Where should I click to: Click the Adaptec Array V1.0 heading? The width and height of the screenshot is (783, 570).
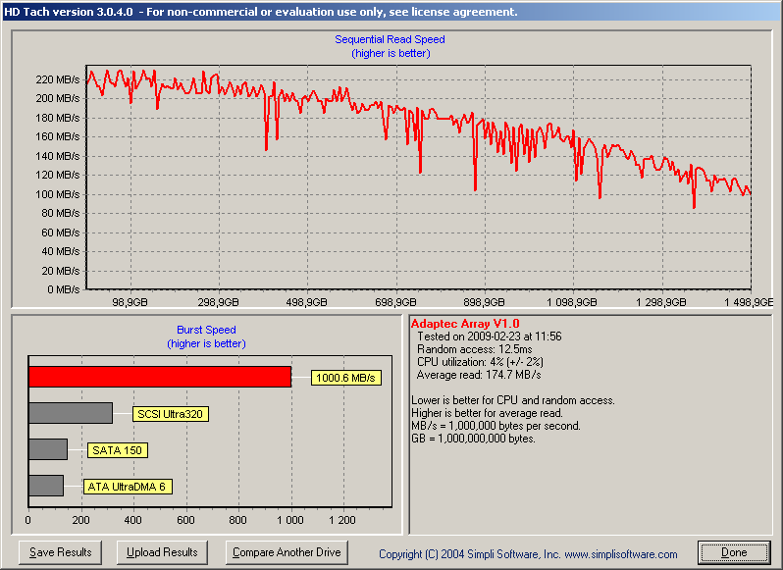tap(465, 324)
